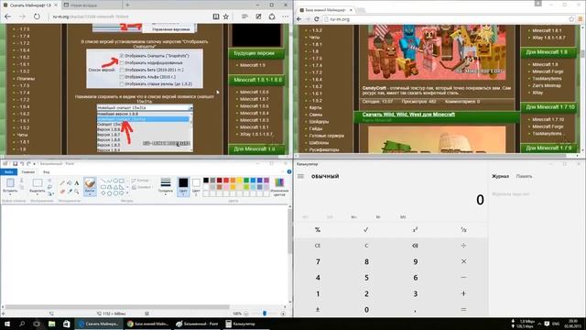Screen dimensions: 586x330
Task: Open the Action Center notifications icon
Action: [547, 324]
